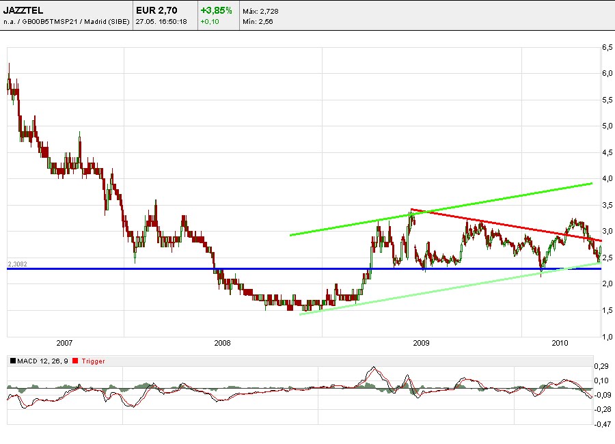The width and height of the screenshot is (615, 444).
Task: Click the 6,5 price axis label
Action: [x=607, y=47]
